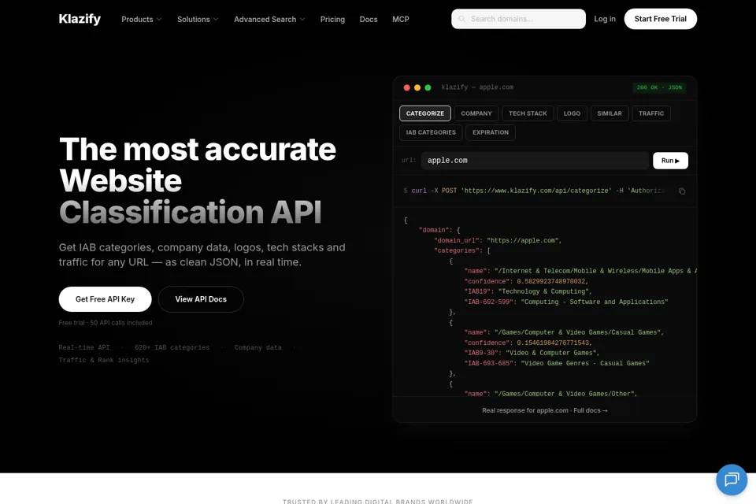The image size is (756, 504).
Task: Click "Computing - Software and Applications" value
Action: [594, 302]
